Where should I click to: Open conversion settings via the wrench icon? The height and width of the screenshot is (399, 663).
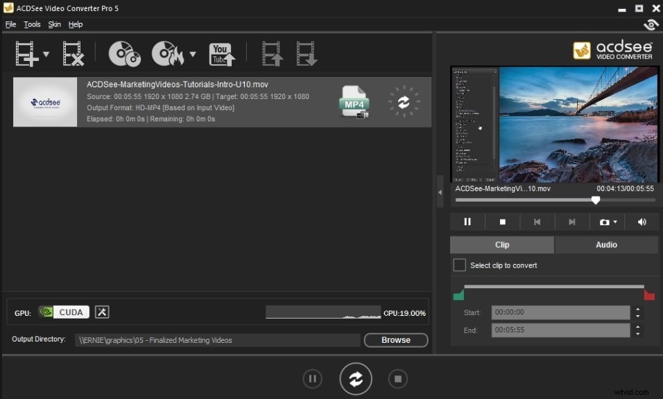pos(101,312)
